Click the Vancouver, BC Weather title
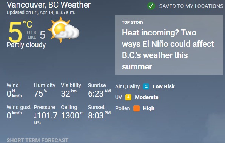 [x=48, y=5]
